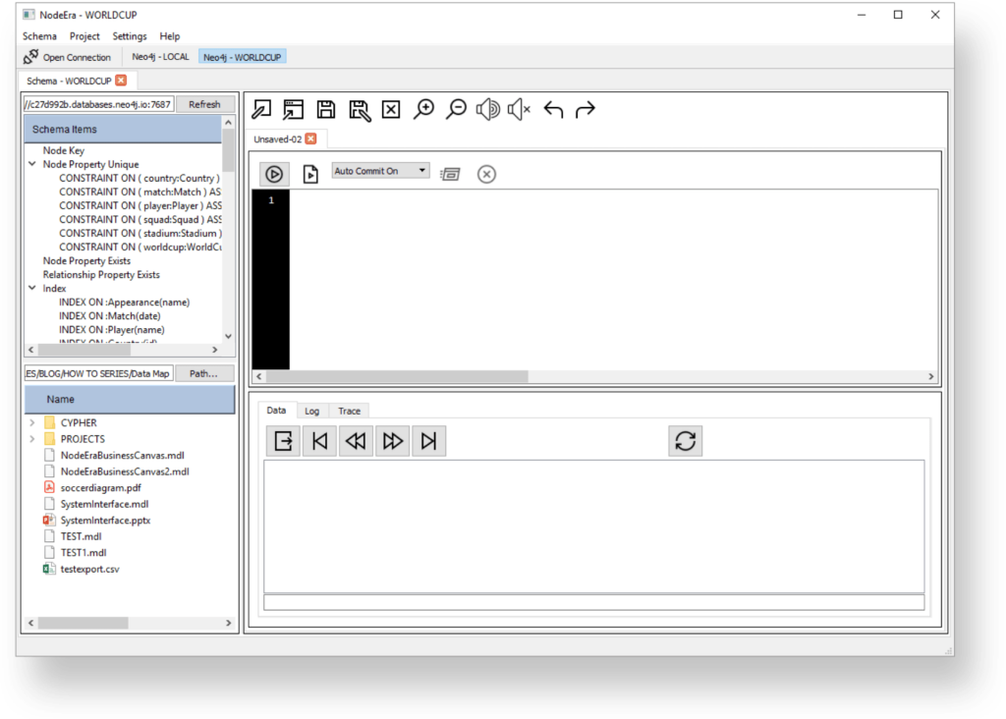Image resolution: width=1006 pixels, height=719 pixels.
Task: Click the close file toolbar icon
Action: click(391, 109)
